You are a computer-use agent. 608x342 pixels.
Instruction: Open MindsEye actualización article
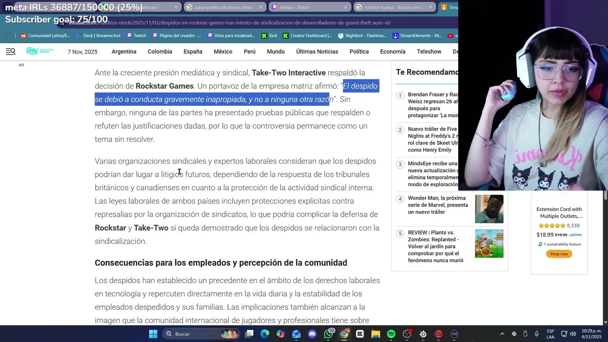tap(433, 174)
